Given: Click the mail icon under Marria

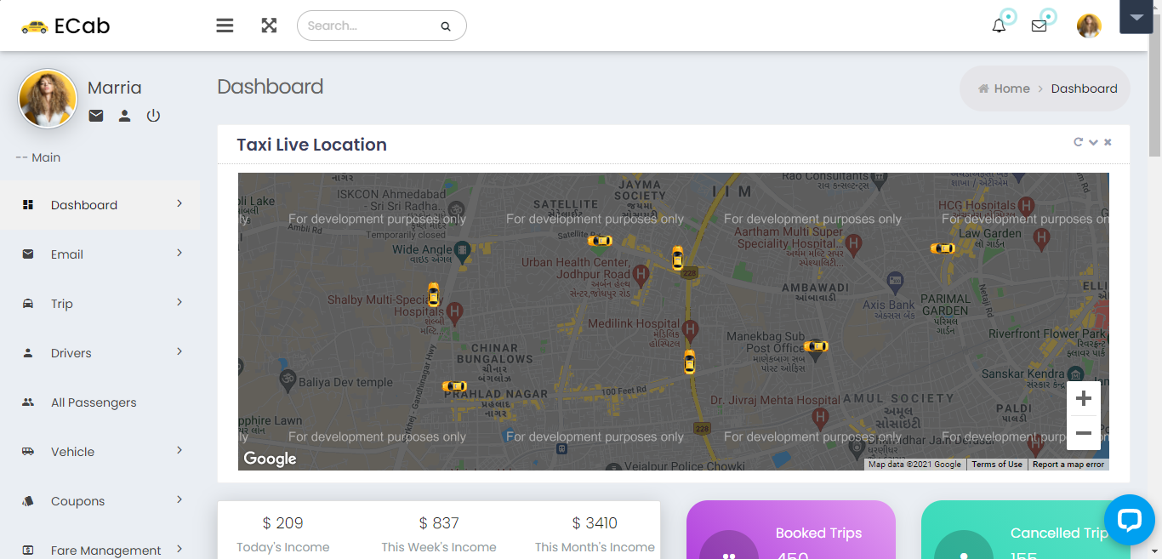Looking at the screenshot, I should (x=96, y=116).
